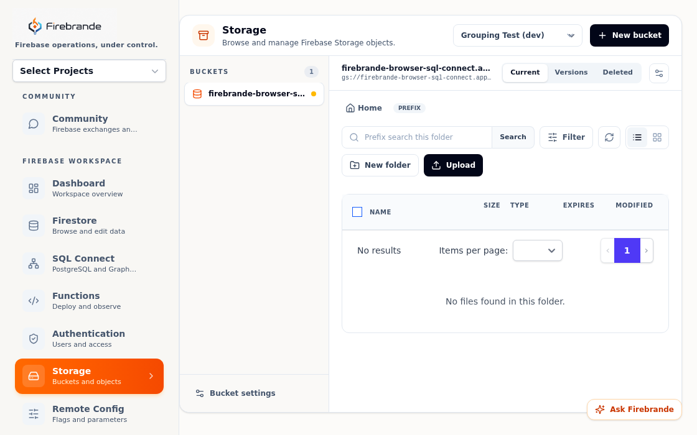Click the MODIFIED column header
Screen dimensions: 697x435
click(x=634, y=205)
